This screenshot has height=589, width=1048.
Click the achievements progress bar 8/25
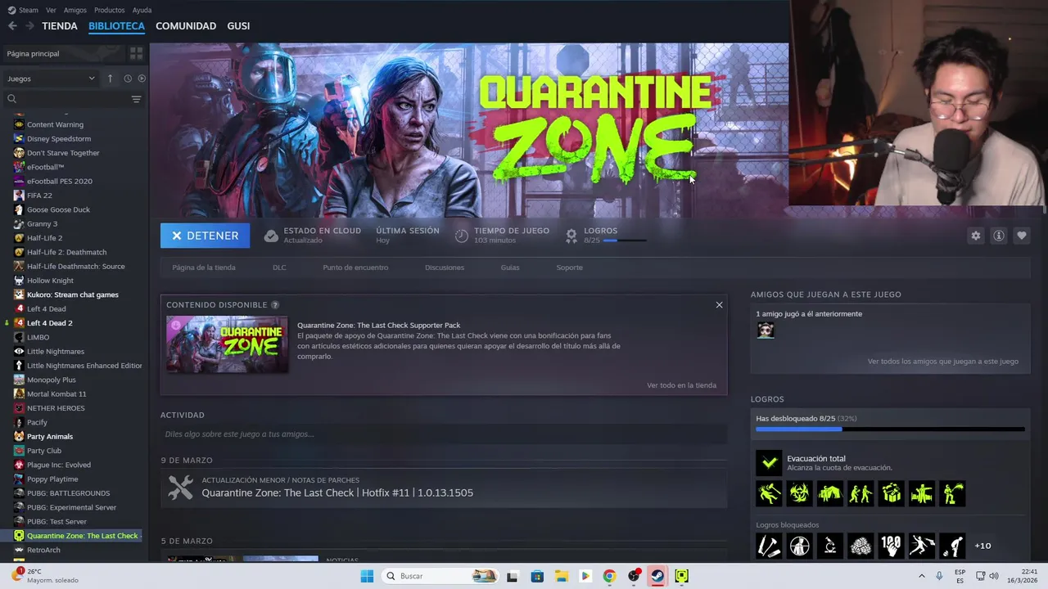(890, 429)
